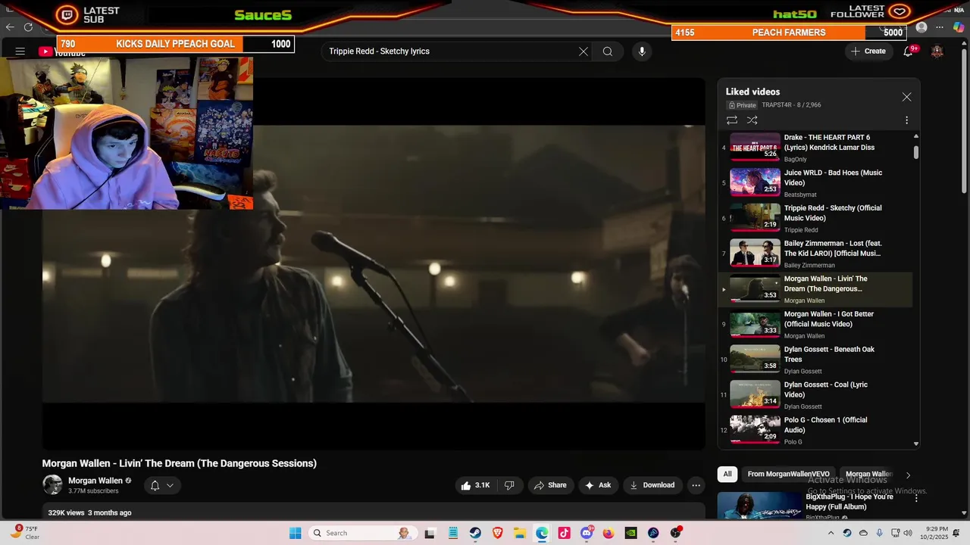
Task: Open File Explorer from the taskbar
Action: [x=520, y=533]
